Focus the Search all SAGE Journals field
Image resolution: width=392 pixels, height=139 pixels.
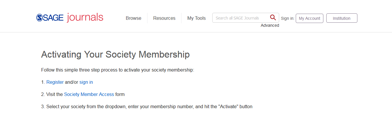241,18
